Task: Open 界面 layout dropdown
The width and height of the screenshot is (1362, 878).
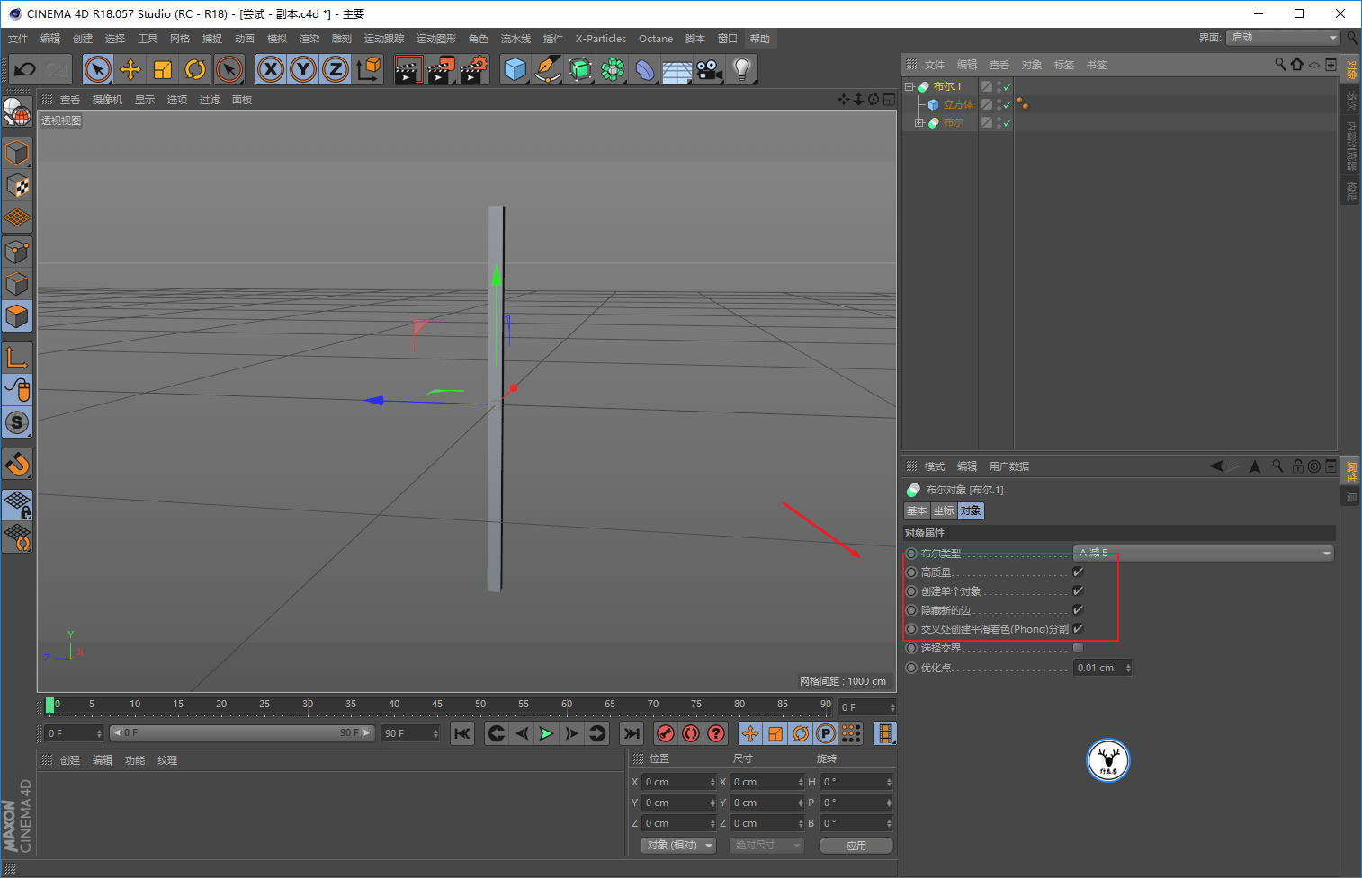Action: (x=1283, y=37)
